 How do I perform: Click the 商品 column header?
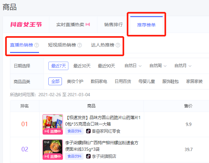click(91, 106)
